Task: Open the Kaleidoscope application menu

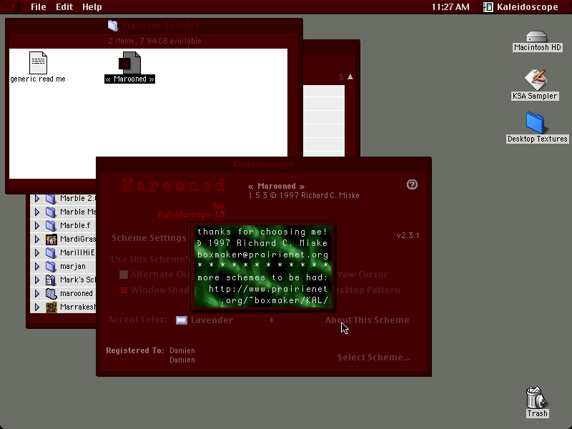Action: click(x=521, y=7)
